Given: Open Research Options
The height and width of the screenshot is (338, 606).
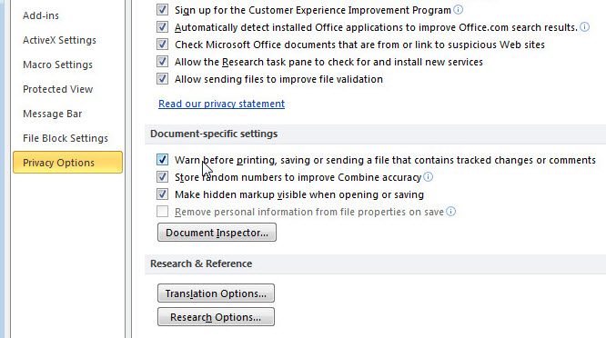Looking at the screenshot, I should 216,317.
